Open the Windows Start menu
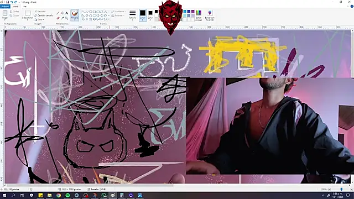Image resolution: width=354 pixels, height=199 pixels. coord(4,195)
